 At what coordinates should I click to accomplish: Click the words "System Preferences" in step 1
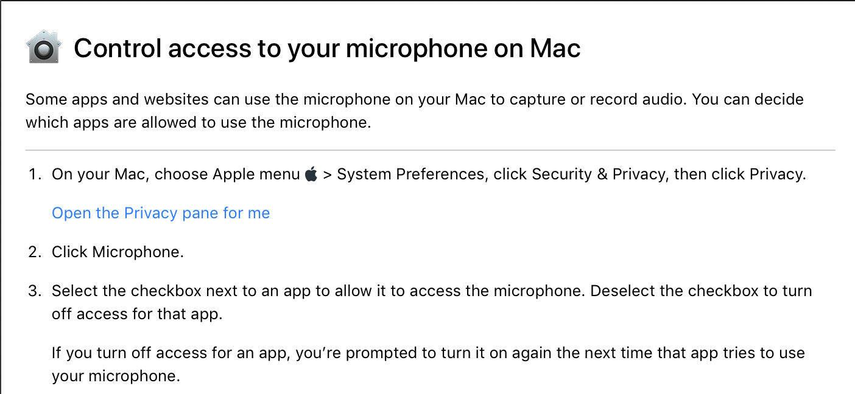pyautogui.click(x=411, y=175)
